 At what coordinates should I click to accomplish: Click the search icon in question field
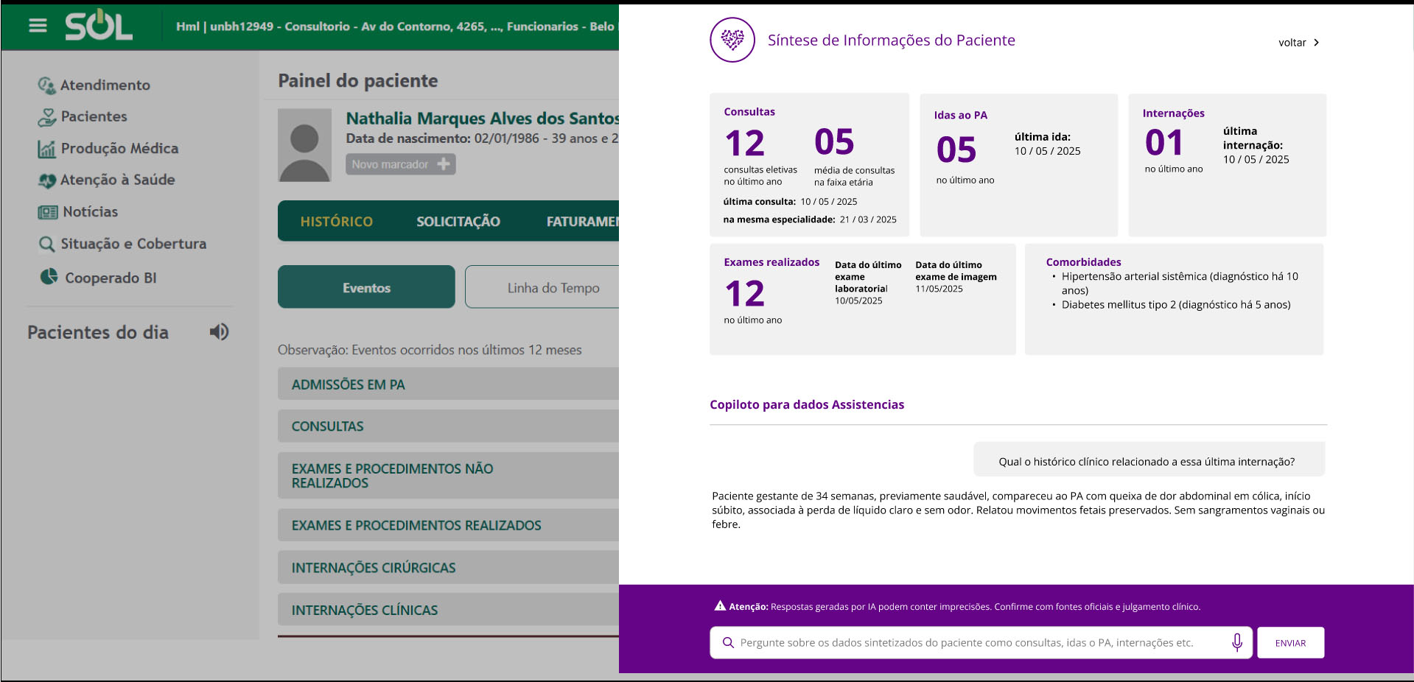728,642
